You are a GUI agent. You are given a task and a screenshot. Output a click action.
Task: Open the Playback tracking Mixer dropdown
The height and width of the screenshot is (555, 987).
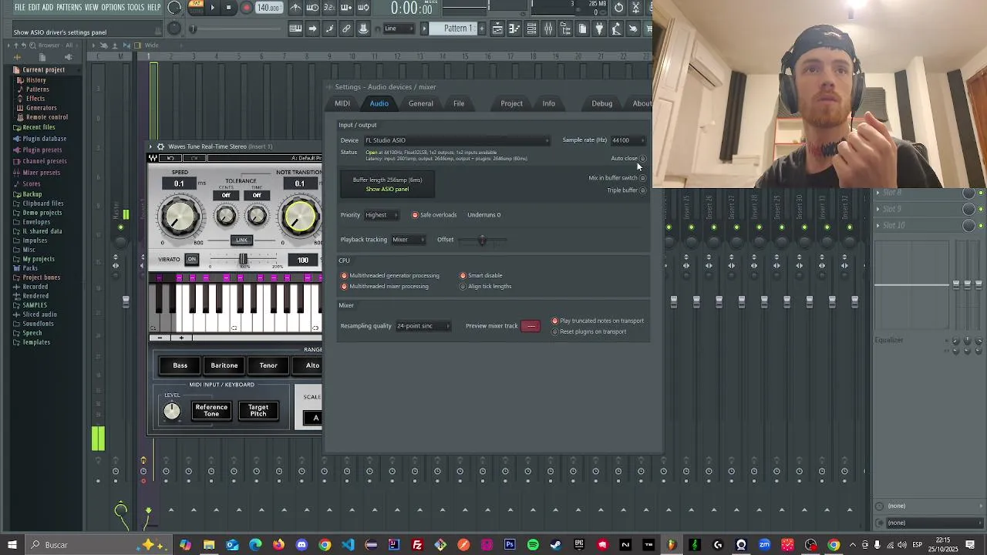coord(408,240)
